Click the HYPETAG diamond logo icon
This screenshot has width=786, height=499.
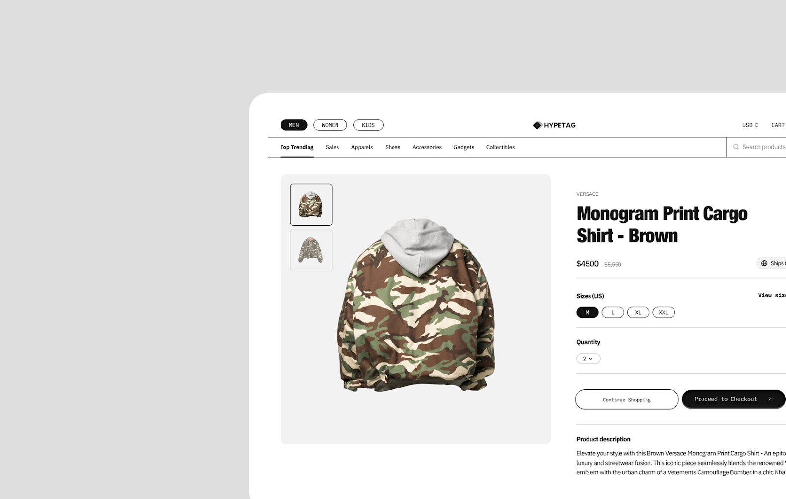pos(537,125)
